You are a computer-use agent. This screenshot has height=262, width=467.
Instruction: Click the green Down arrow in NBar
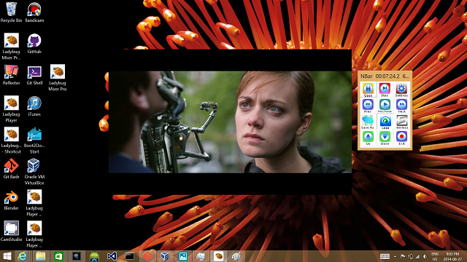coord(385,138)
